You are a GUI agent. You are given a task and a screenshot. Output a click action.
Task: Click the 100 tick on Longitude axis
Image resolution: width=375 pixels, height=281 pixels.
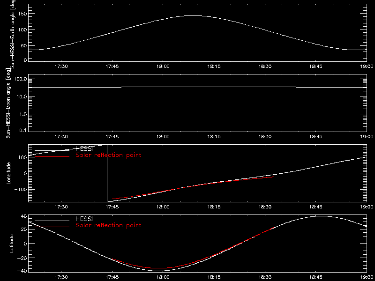coord(22,157)
